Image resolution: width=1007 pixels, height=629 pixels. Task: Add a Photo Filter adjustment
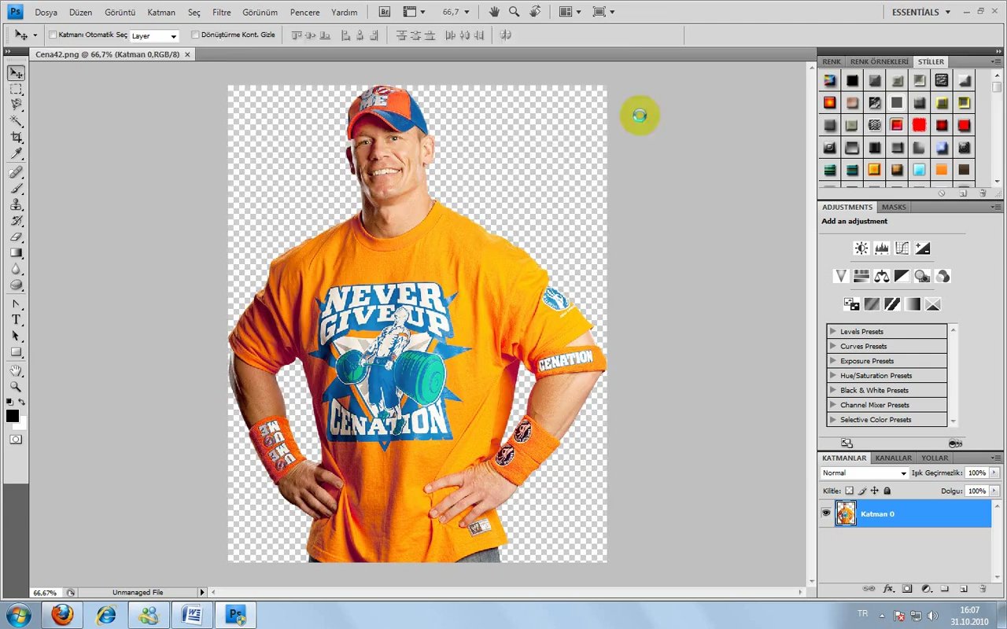(923, 276)
